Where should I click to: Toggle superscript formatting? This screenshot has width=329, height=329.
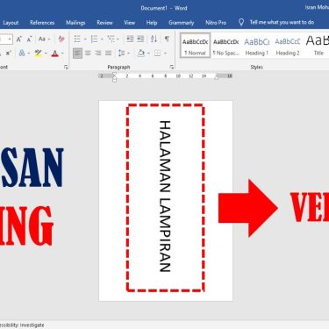(x=9, y=54)
